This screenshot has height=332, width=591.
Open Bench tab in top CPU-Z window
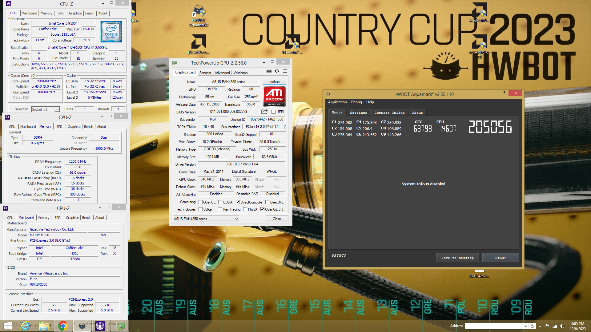90,13
